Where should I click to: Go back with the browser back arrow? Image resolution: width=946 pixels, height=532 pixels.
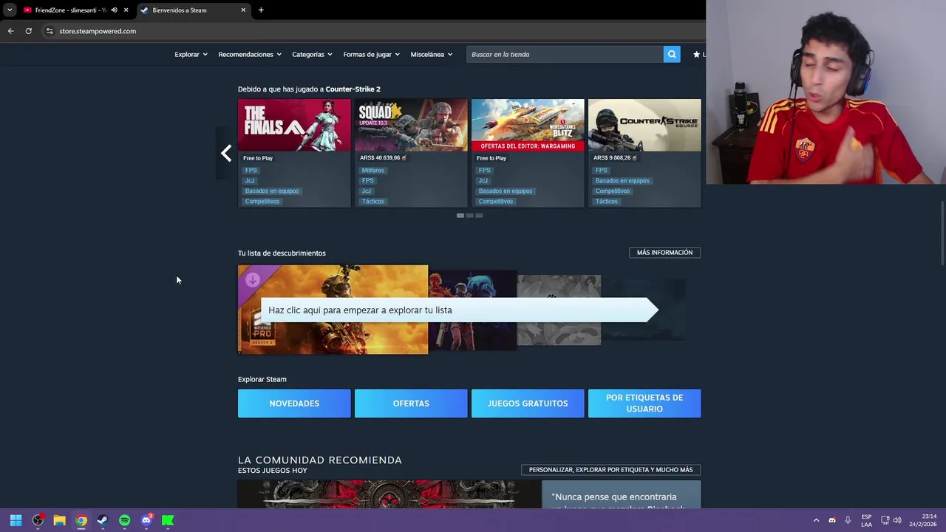10,31
